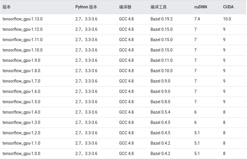The height and width of the screenshot is (159, 247).
Task: Select the tensorflow_gpu-1.13.0 version cell
Action: (x=22, y=19)
